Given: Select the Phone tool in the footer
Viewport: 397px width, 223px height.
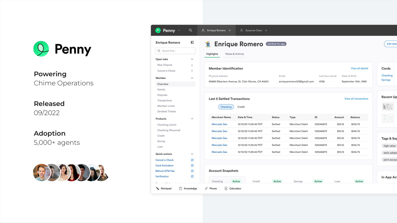Looking at the screenshot, I should pos(212,188).
